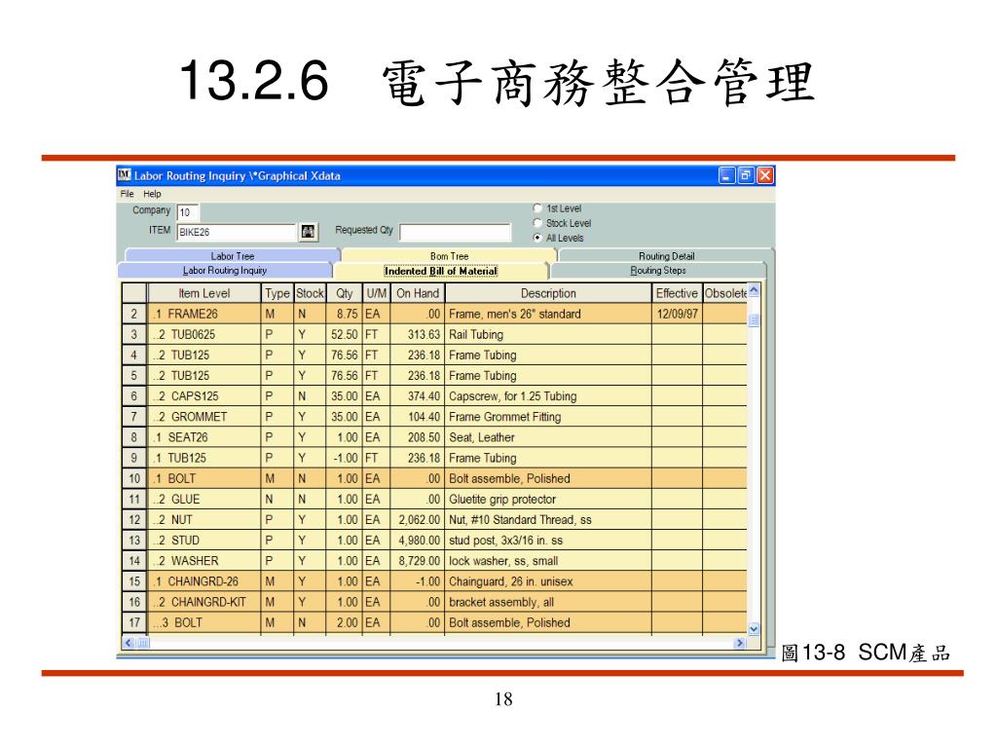997x748 pixels.
Task: Select the Indented Bill of Material tab
Action: click(x=441, y=271)
